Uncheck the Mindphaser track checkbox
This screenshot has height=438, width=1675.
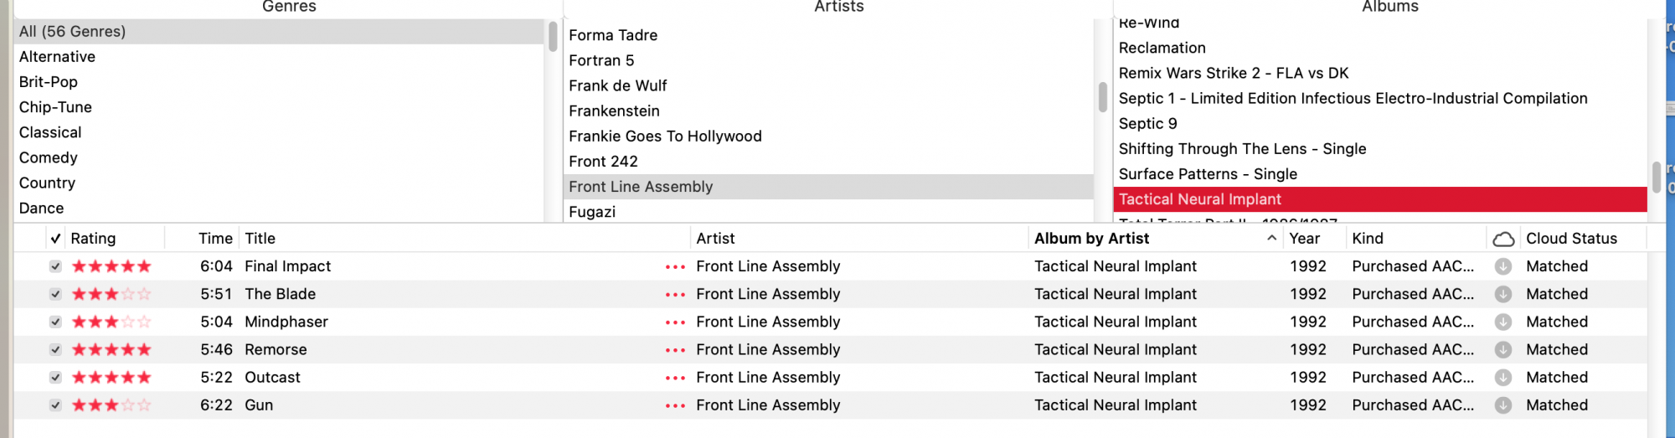pos(55,322)
